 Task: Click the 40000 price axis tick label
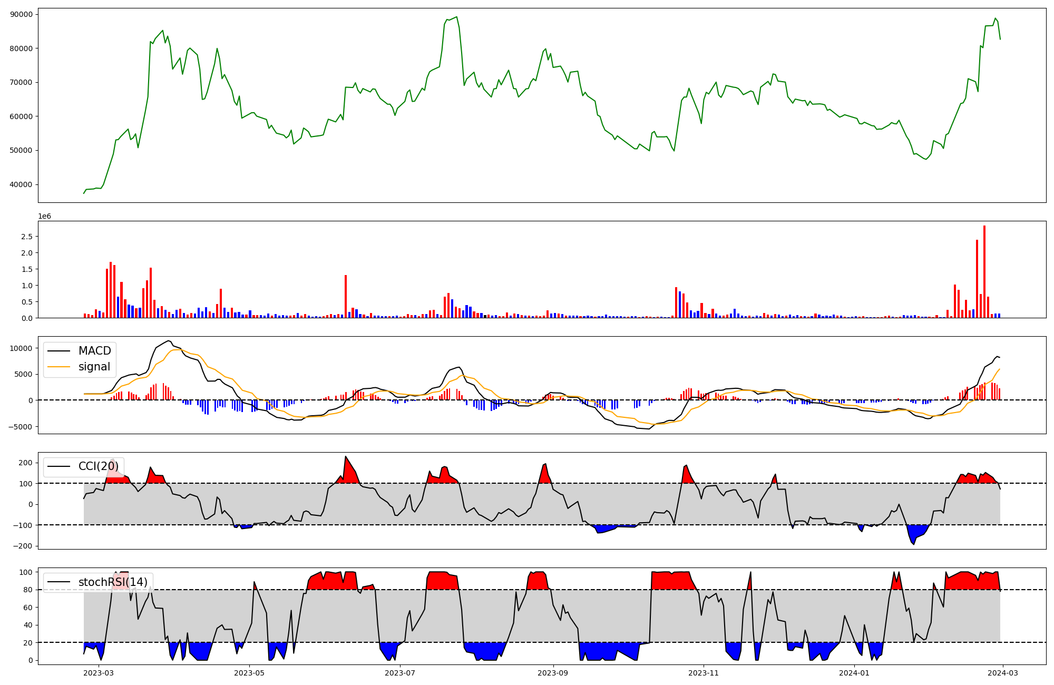(x=21, y=184)
